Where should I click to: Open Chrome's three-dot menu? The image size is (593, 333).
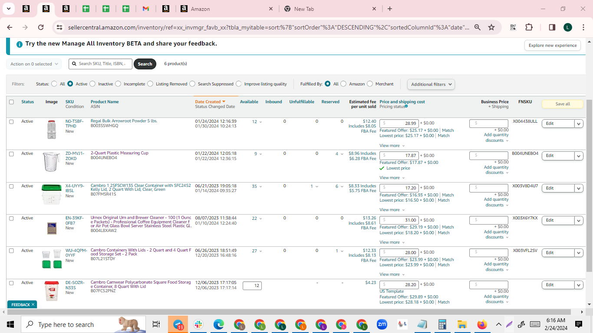pos(583,27)
